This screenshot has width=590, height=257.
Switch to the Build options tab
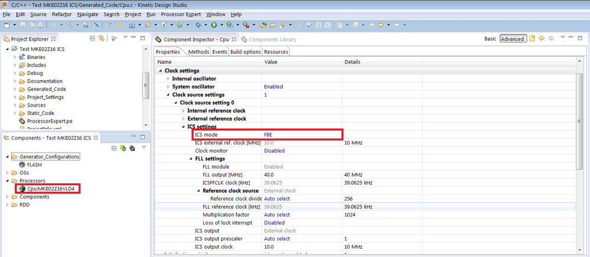[246, 52]
